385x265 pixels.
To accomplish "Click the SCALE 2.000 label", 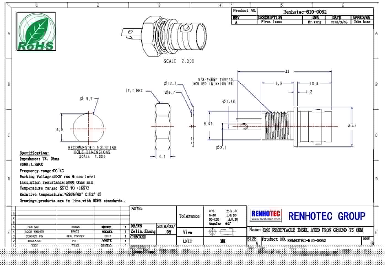I will pyautogui.click(x=179, y=61).
